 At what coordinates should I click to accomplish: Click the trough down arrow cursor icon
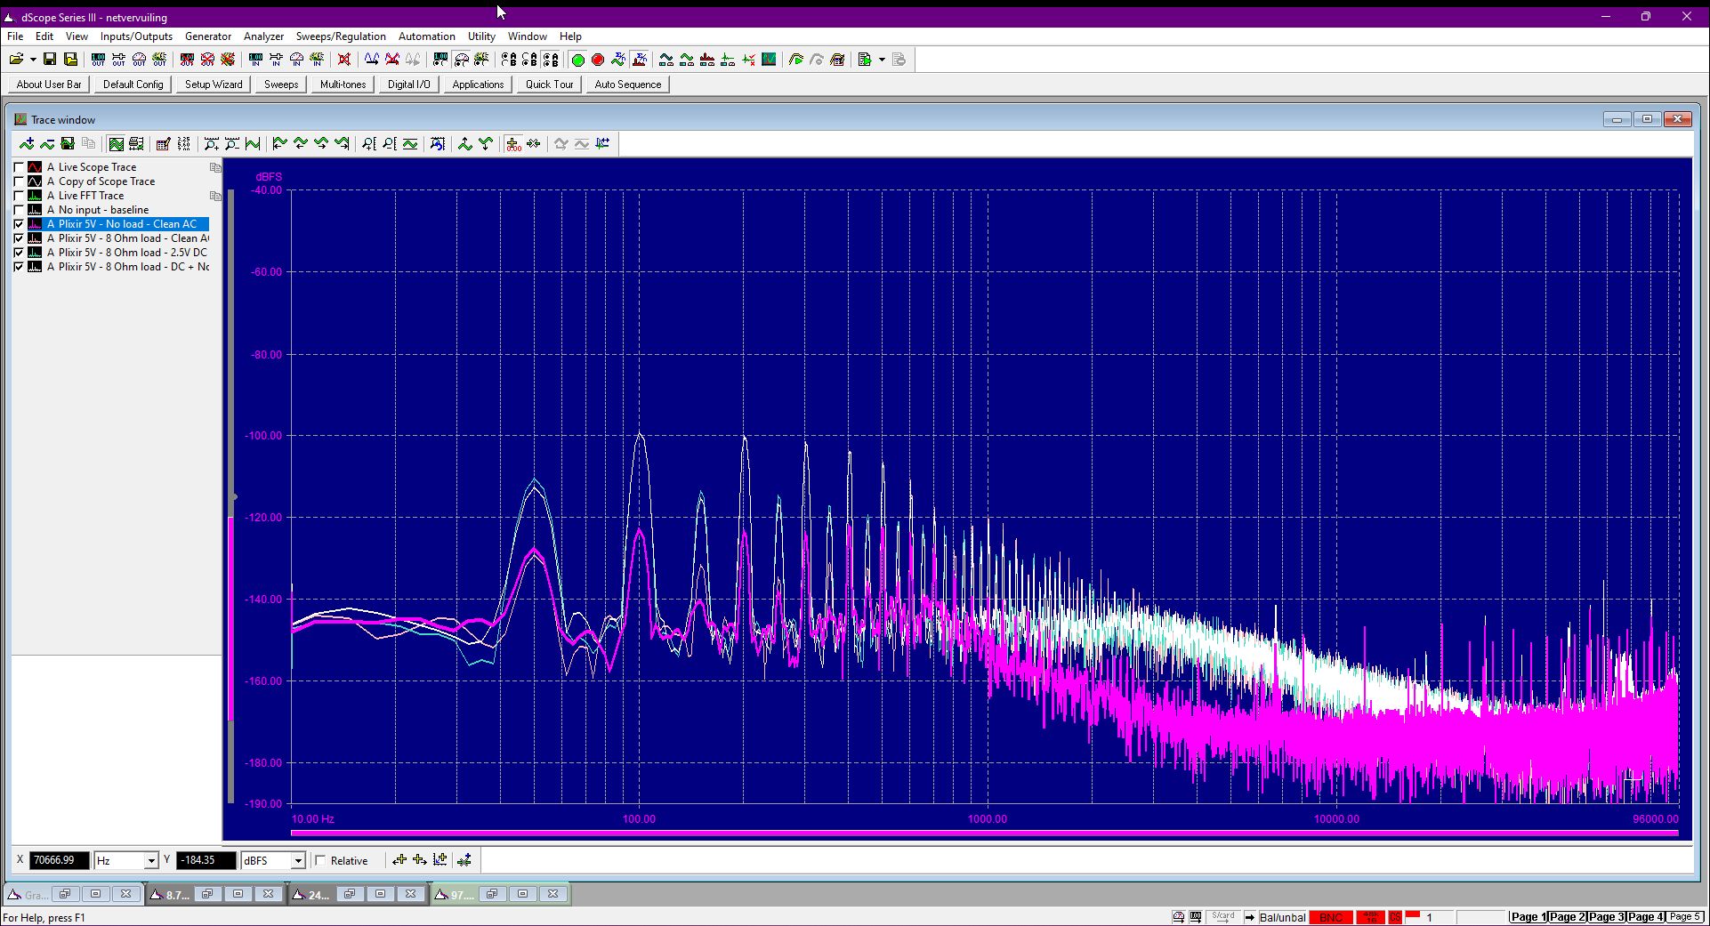tap(486, 144)
